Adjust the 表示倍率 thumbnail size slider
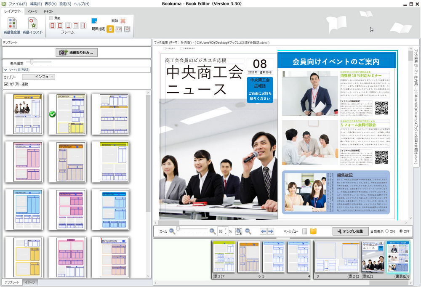 pyautogui.click(x=31, y=62)
